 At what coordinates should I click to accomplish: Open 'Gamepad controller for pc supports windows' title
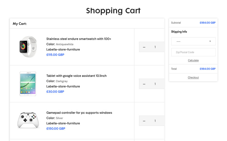pos(79,113)
